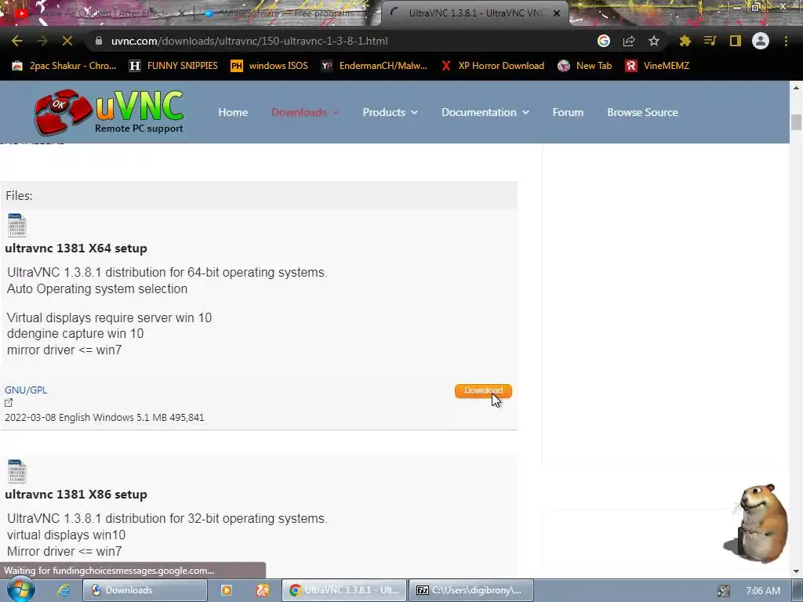
Task: Go to the Home menu item
Action: pos(233,112)
